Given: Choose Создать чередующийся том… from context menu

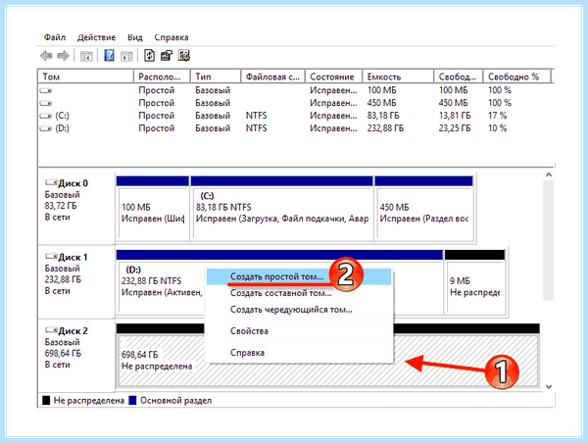Looking at the screenshot, I should tap(299, 310).
